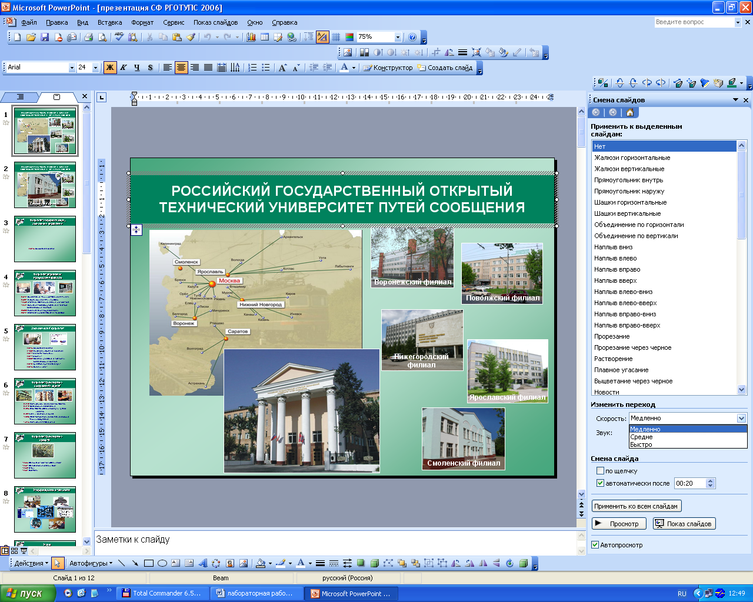Select 'Быстро' speed option
Image resolution: width=753 pixels, height=602 pixels.
[x=688, y=444]
